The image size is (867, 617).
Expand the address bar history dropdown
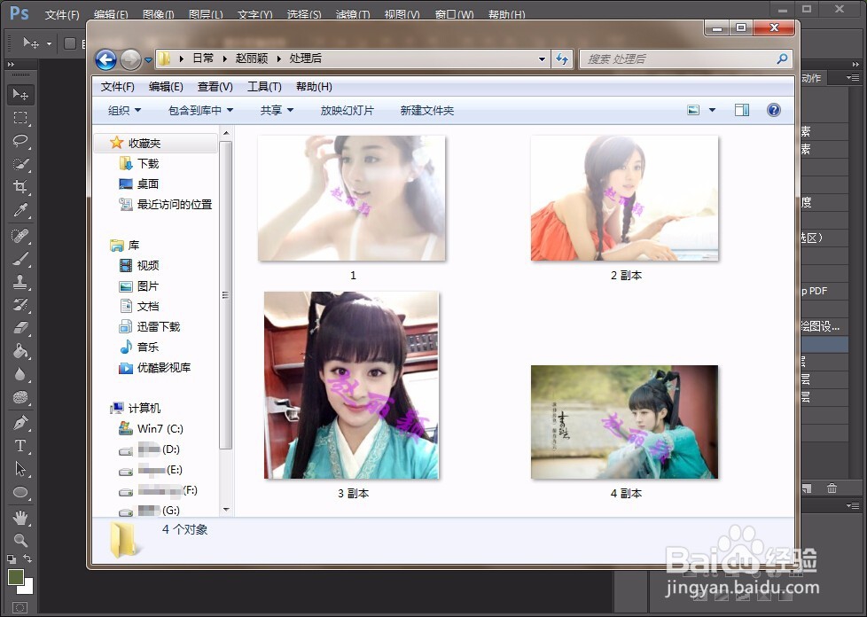coord(542,59)
